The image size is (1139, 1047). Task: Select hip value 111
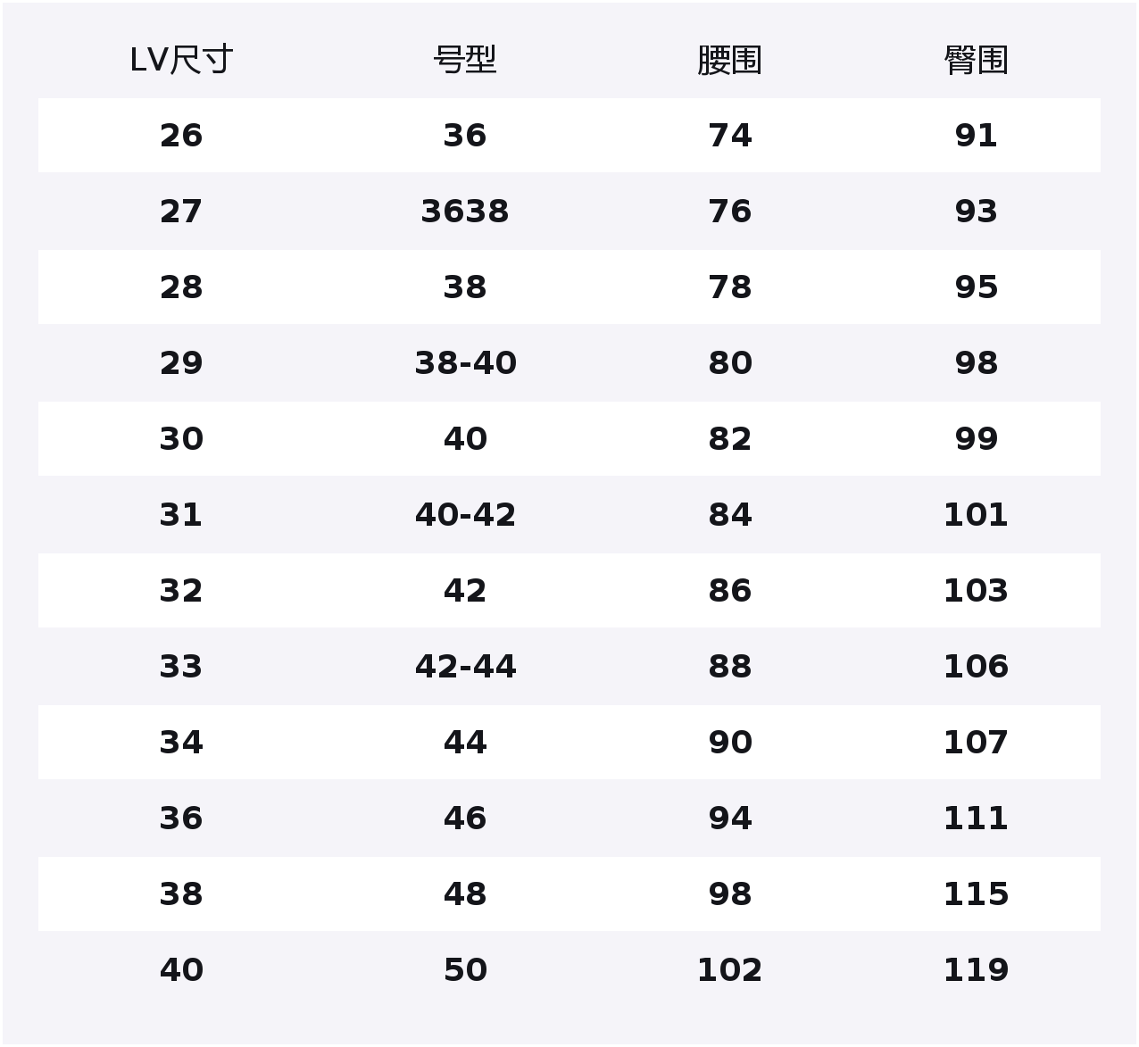point(976,818)
